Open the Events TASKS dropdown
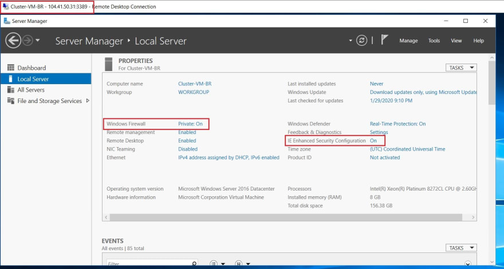504x269 pixels. (x=461, y=248)
